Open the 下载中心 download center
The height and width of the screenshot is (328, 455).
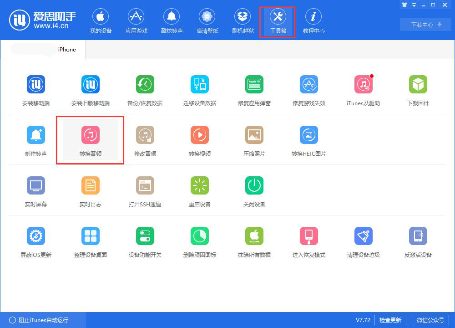point(425,25)
